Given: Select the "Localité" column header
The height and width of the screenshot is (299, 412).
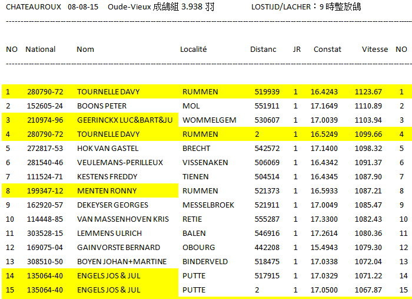Looking at the screenshot, I should click(193, 50).
